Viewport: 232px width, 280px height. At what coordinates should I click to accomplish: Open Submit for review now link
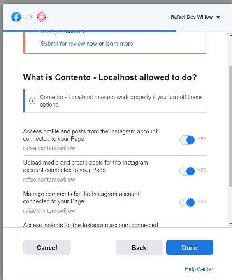coord(69,44)
